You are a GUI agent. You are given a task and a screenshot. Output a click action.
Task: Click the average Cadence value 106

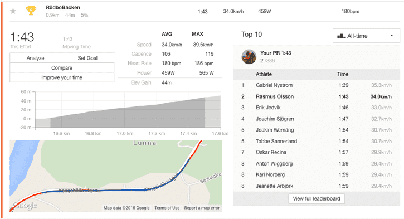166,54
